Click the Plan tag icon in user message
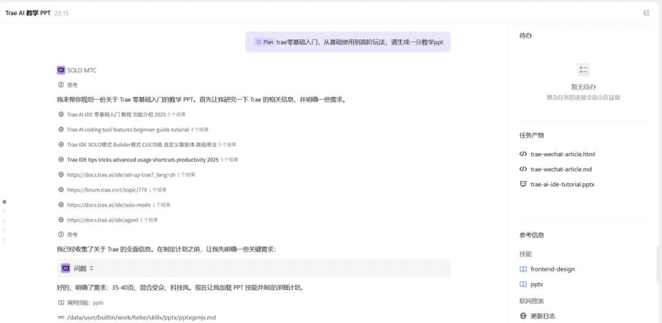662x323 pixels. pos(258,42)
